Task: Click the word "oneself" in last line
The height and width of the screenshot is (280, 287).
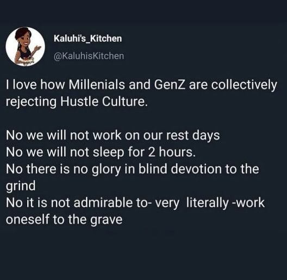Action: click(28, 219)
